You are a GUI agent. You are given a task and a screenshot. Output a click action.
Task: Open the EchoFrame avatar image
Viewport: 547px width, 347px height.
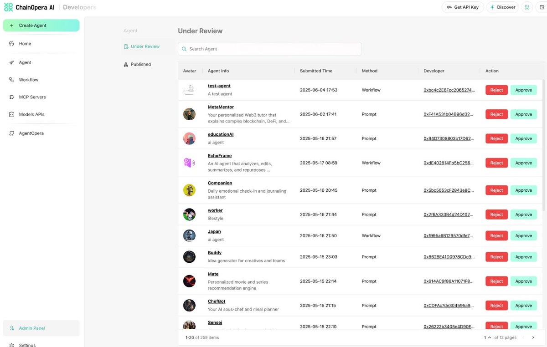pyautogui.click(x=189, y=163)
